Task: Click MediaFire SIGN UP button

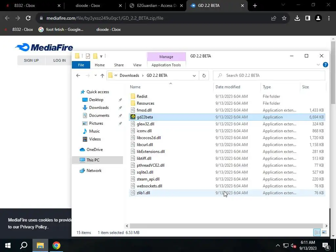Action: click(x=31, y=60)
